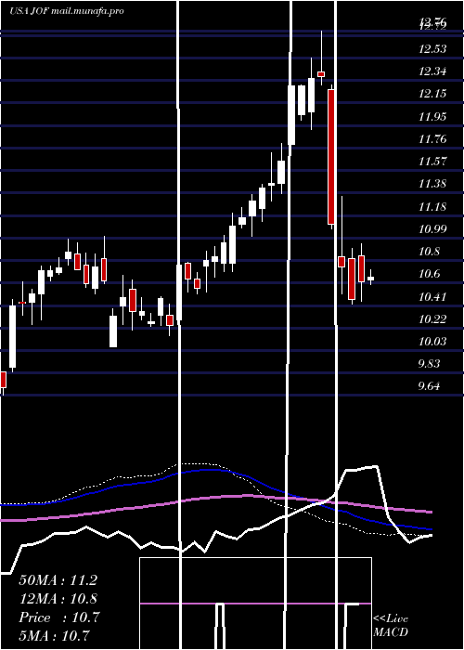The image size is (464, 650).
Task: Select the 12.15 price axis label
Action: (432, 94)
